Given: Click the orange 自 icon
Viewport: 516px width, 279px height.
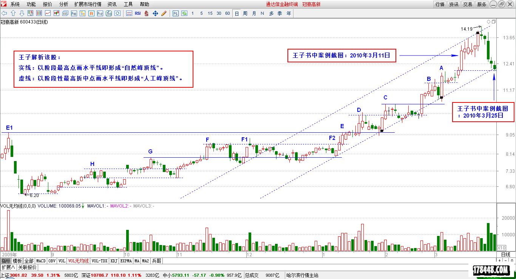Looking at the screenshot, I should [x=91, y=13].
